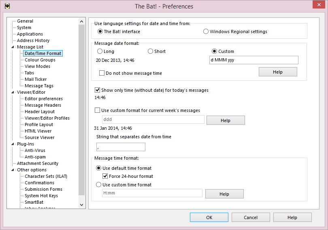Open the Profile Layout page
The width and height of the screenshot is (328, 230).
click(x=39, y=125)
